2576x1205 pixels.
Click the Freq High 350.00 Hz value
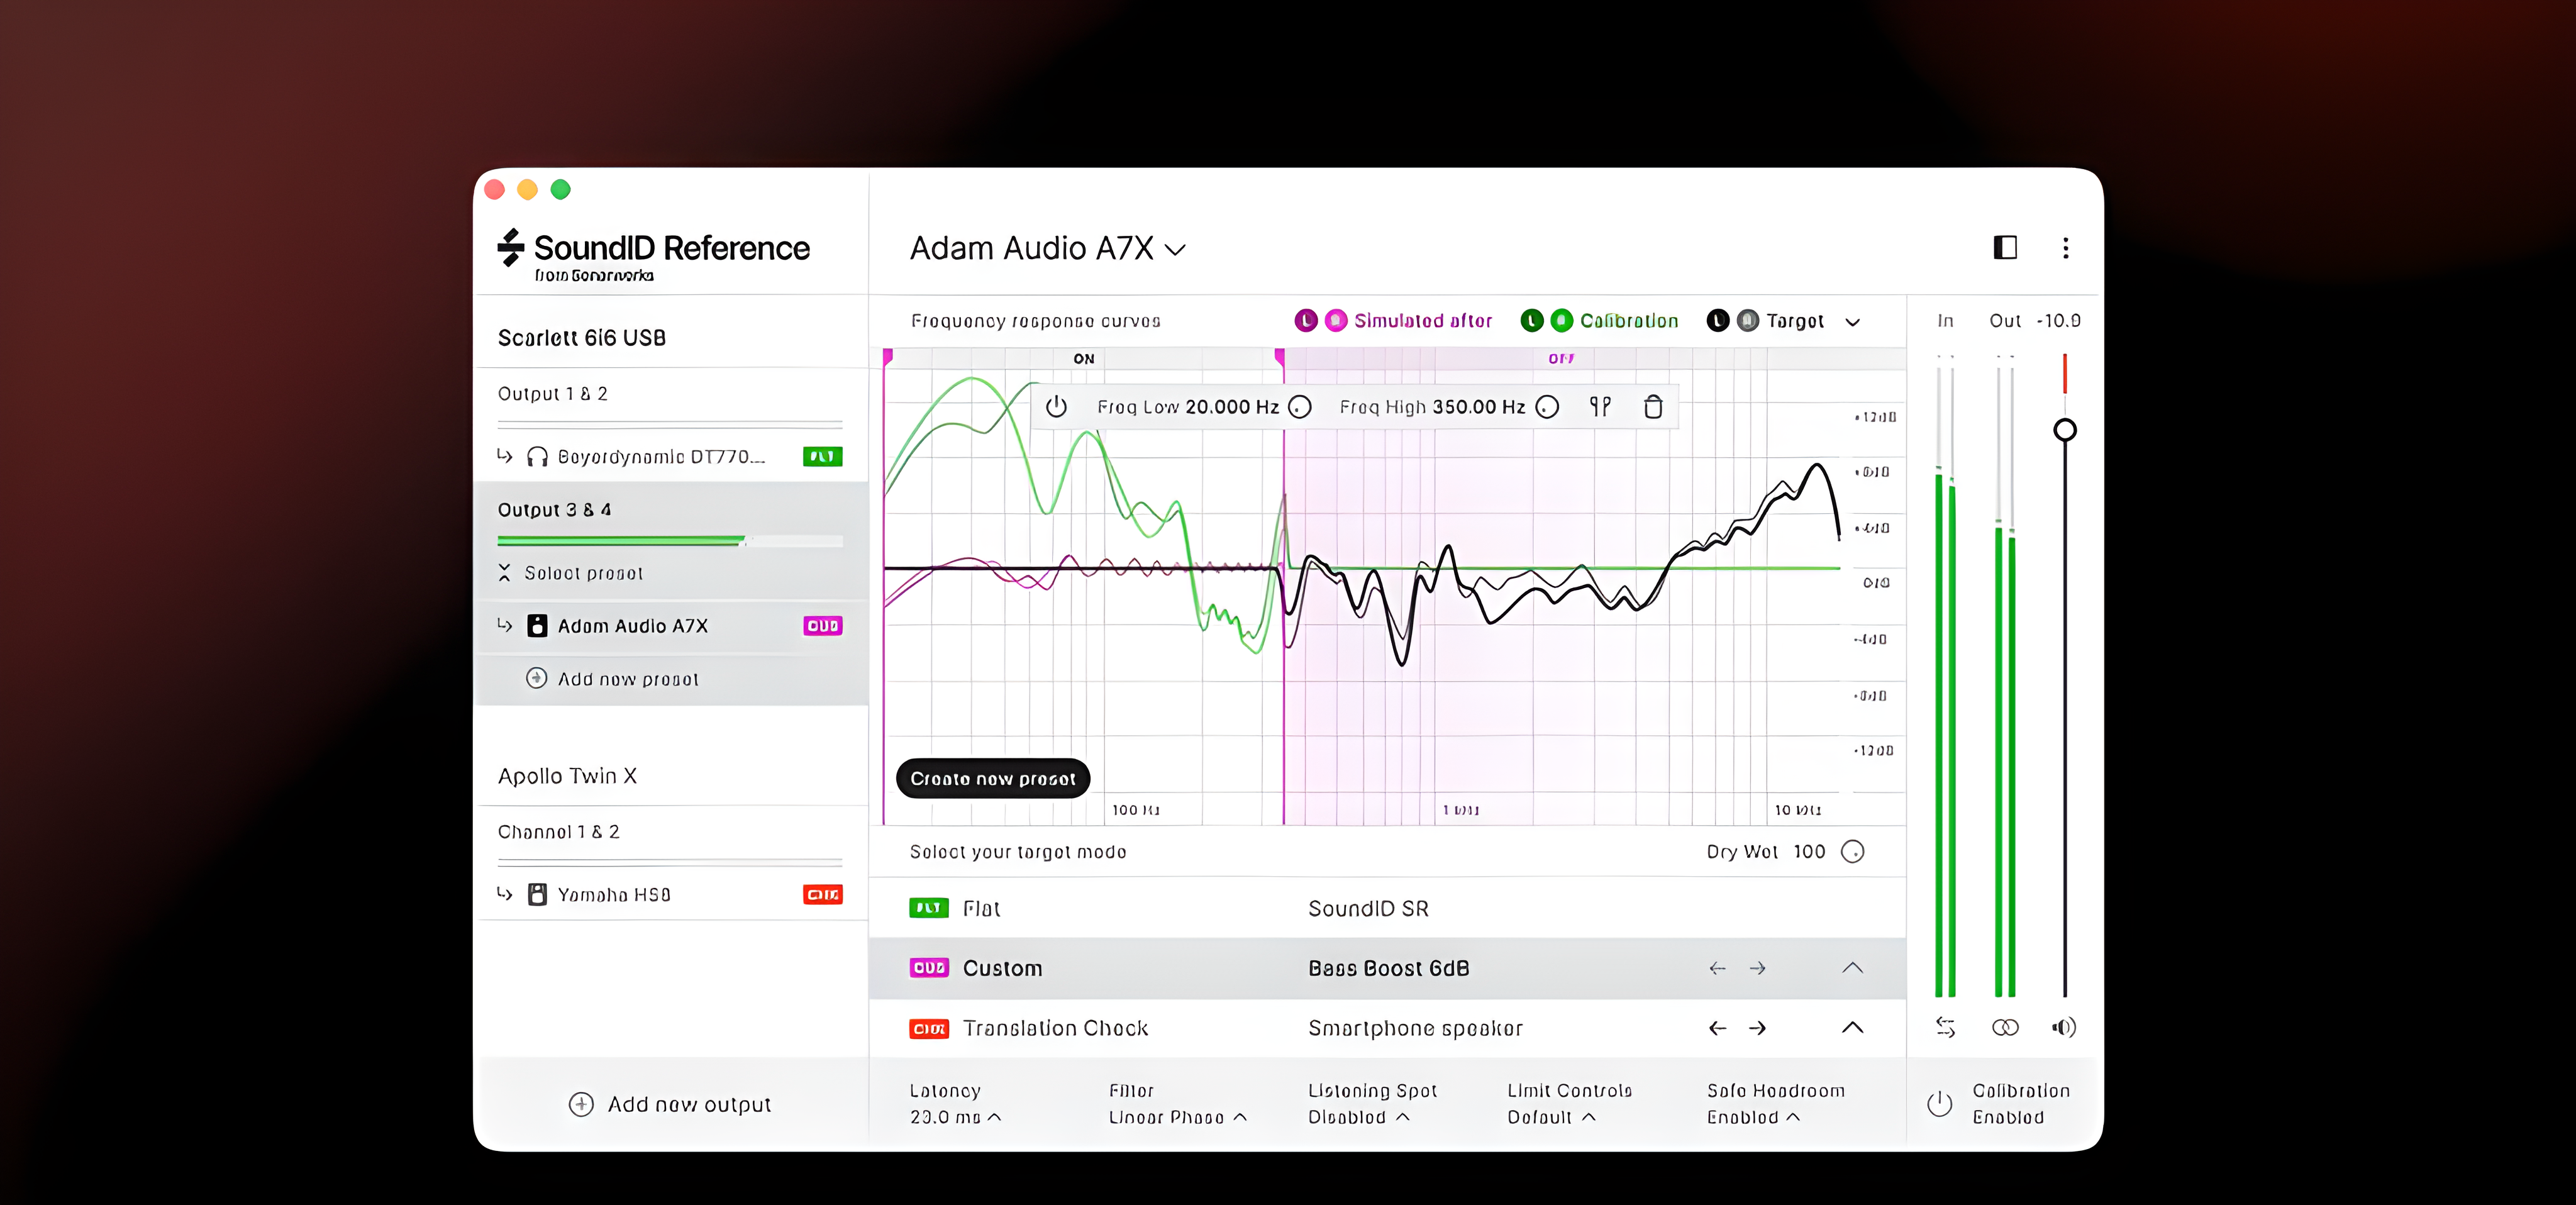pyautogui.click(x=1479, y=407)
